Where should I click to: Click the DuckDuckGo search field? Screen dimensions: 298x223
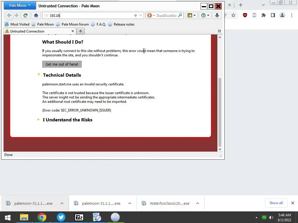pyautogui.click(x=166, y=16)
